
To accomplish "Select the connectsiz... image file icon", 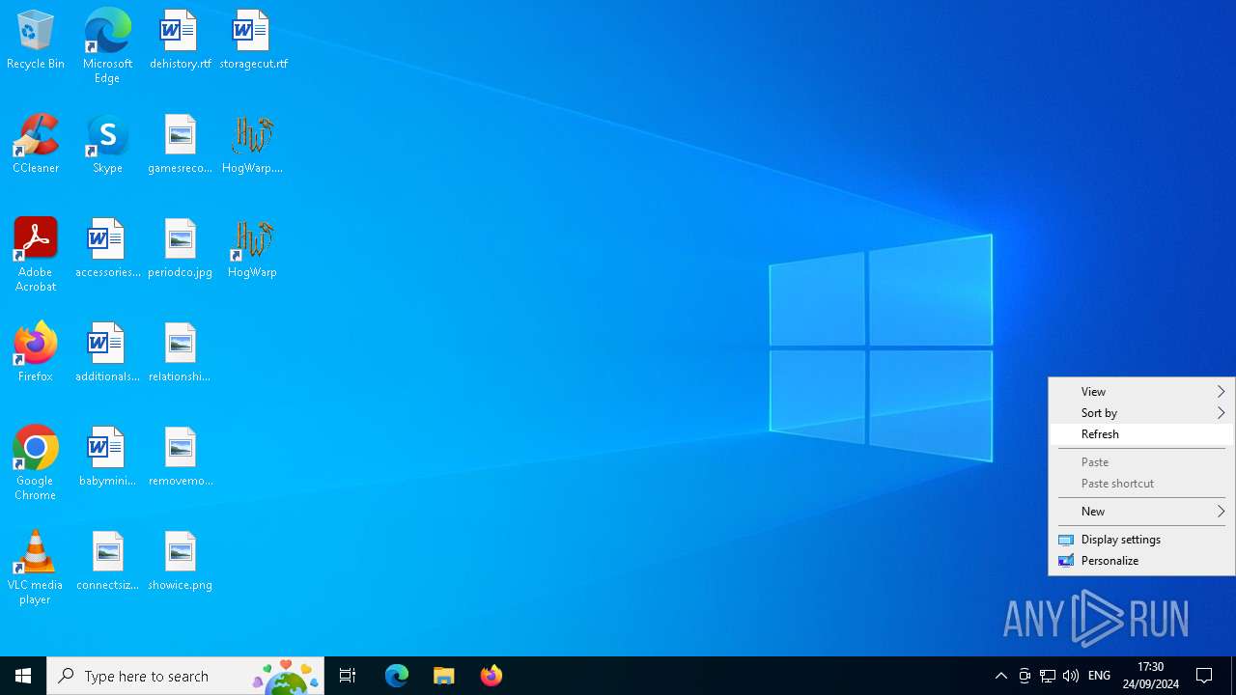I will click(x=107, y=562).
